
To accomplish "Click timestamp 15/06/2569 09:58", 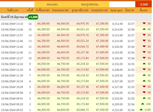I will [12, 93].
